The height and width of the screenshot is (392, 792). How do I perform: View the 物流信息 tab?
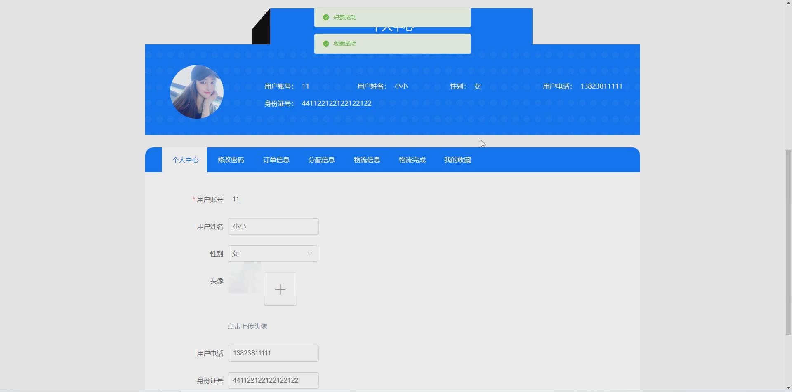pos(367,160)
